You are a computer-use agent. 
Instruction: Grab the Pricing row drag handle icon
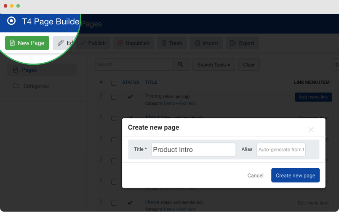pyautogui.click(x=101, y=95)
